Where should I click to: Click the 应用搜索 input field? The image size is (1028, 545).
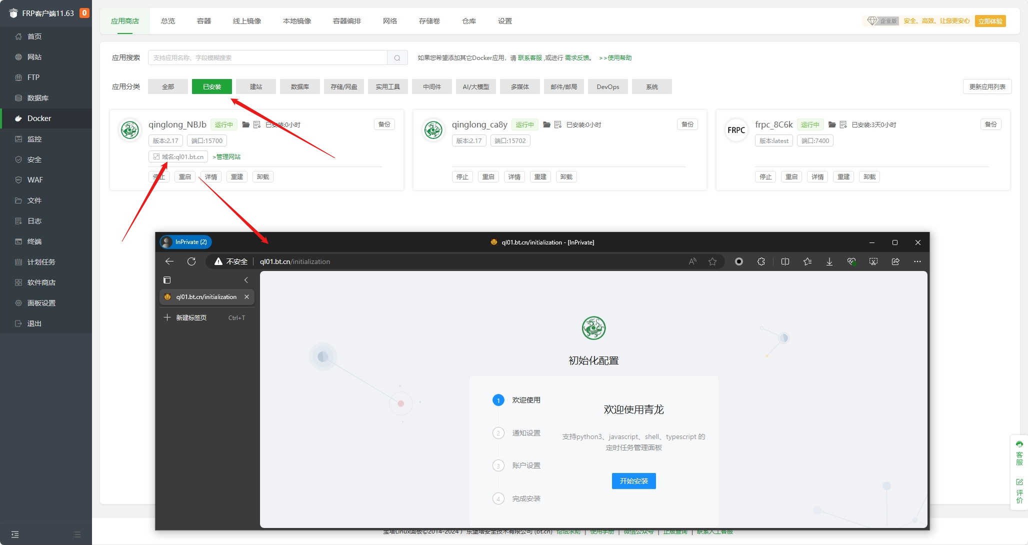[x=267, y=58]
